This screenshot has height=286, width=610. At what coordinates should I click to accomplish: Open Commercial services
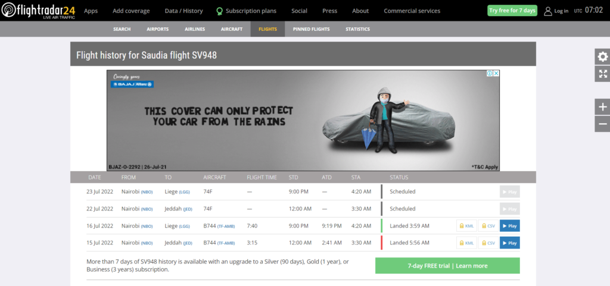412,11
